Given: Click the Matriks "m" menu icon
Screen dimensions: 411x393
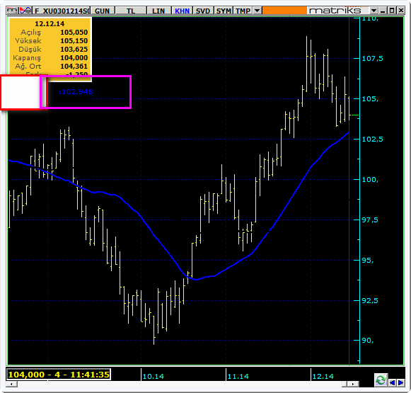Looking at the screenshot, I should pos(12,11).
